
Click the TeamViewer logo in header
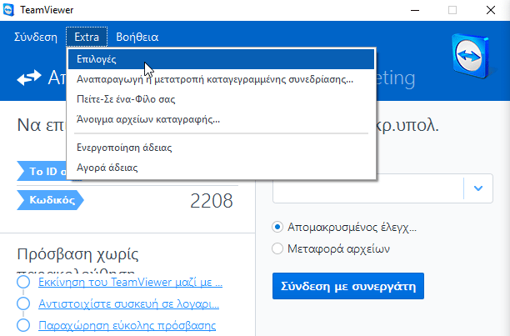(471, 56)
